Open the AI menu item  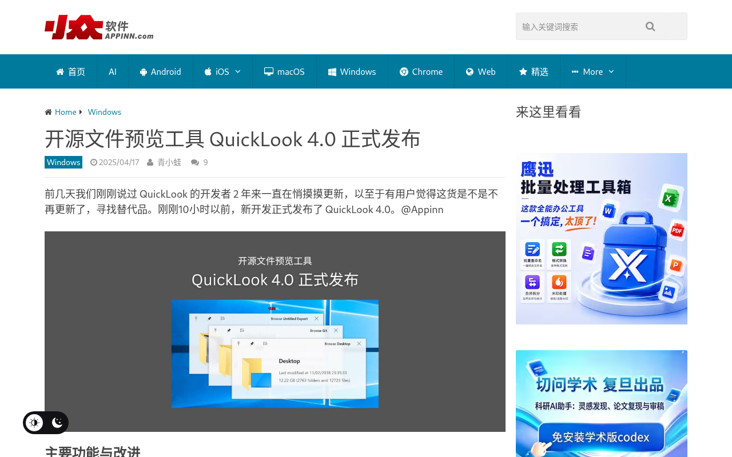113,71
